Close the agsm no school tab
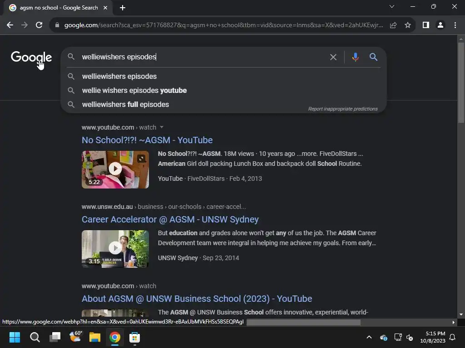 pyautogui.click(x=105, y=8)
